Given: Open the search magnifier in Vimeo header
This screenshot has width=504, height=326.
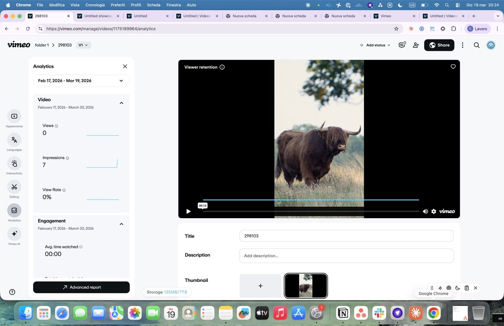Looking at the screenshot, I should 477,45.
